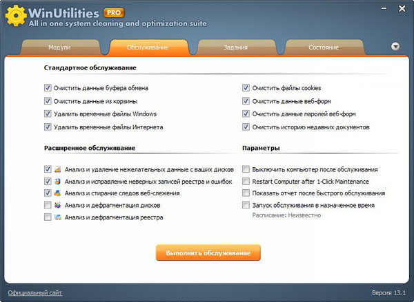Open the Задания tab
Image resolution: width=414 pixels, height=302 pixels.
[235, 47]
